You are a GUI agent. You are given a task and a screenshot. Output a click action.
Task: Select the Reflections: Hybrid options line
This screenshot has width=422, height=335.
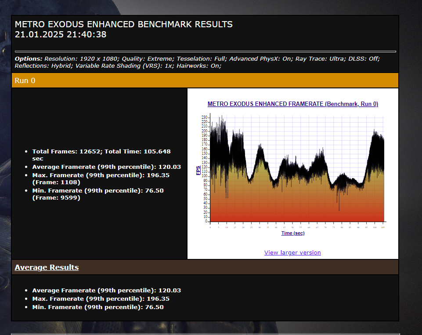(x=118, y=66)
